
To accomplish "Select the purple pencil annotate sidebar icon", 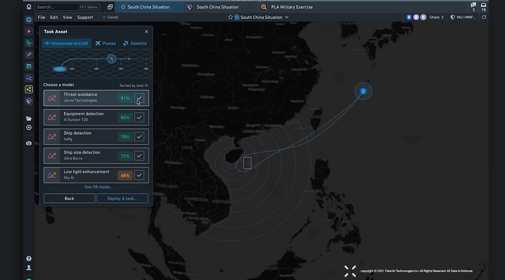I will tap(29, 54).
